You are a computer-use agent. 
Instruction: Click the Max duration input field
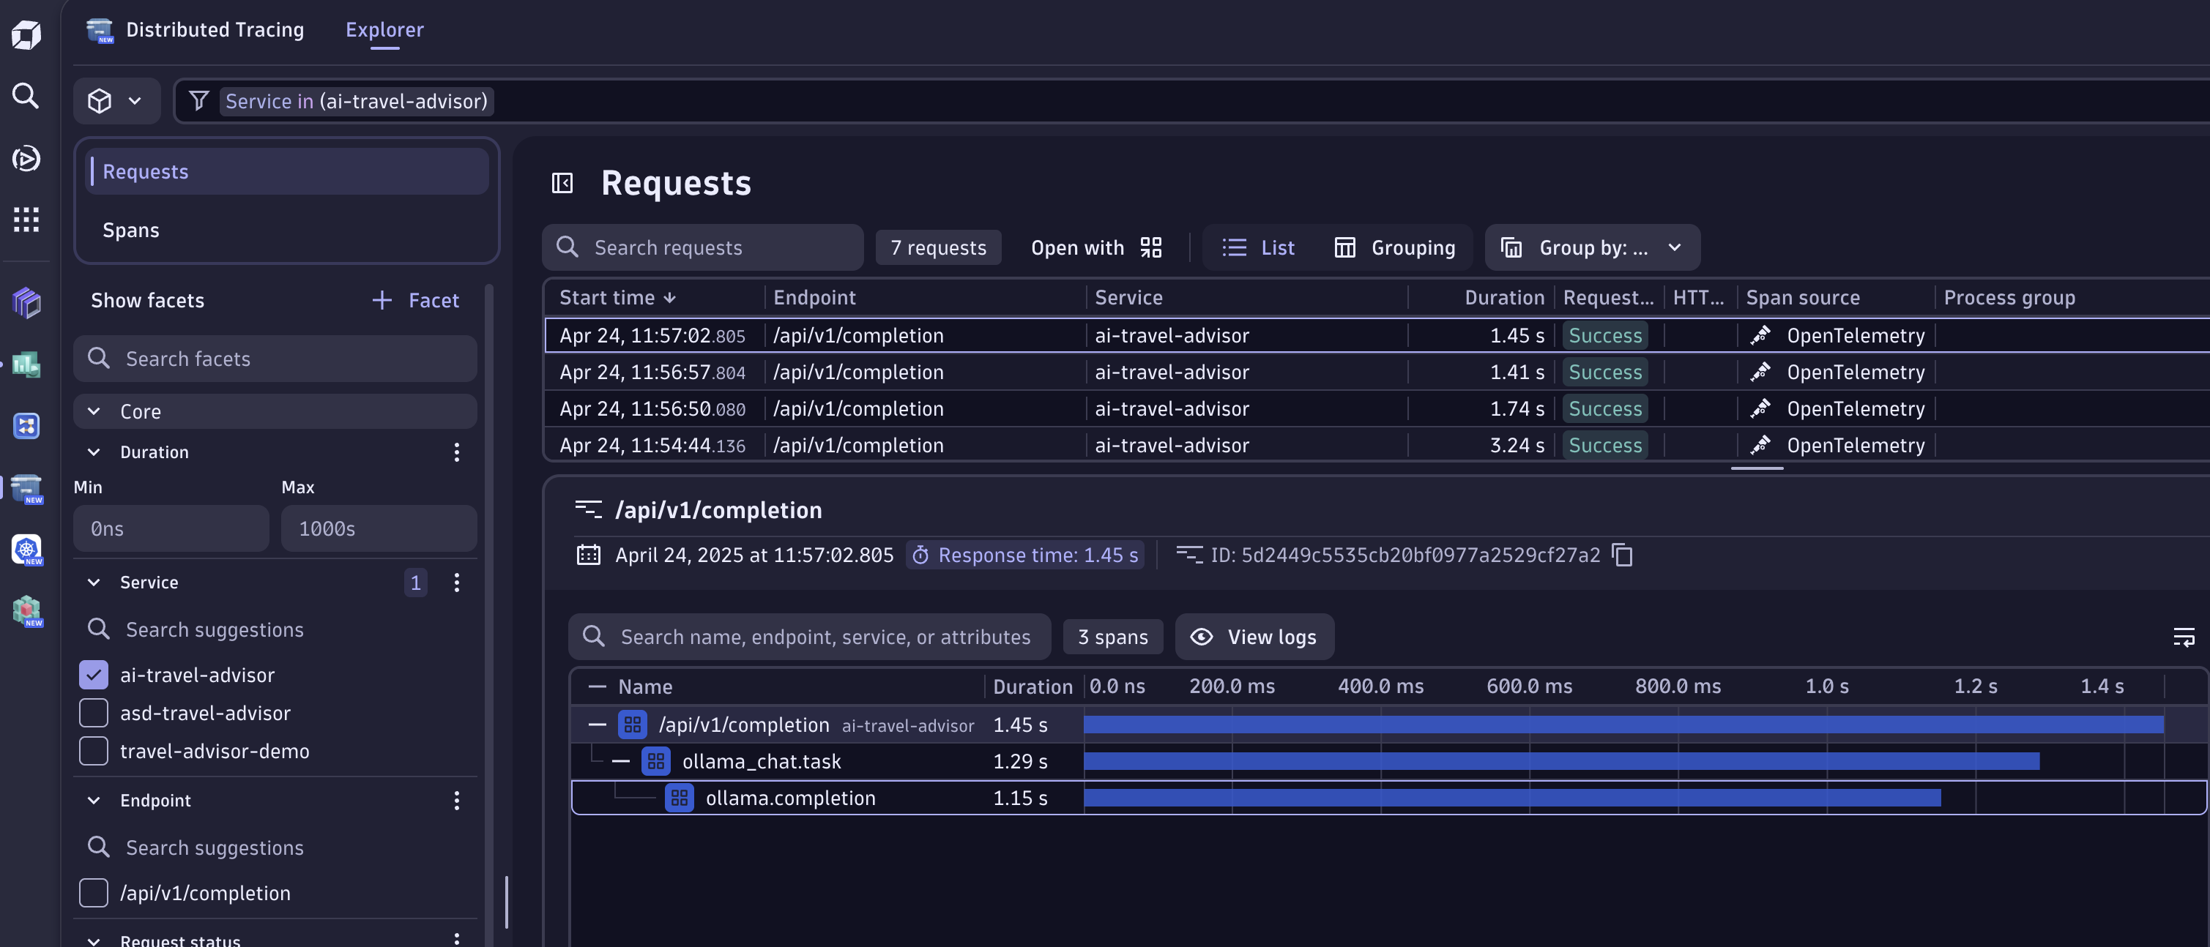379,528
